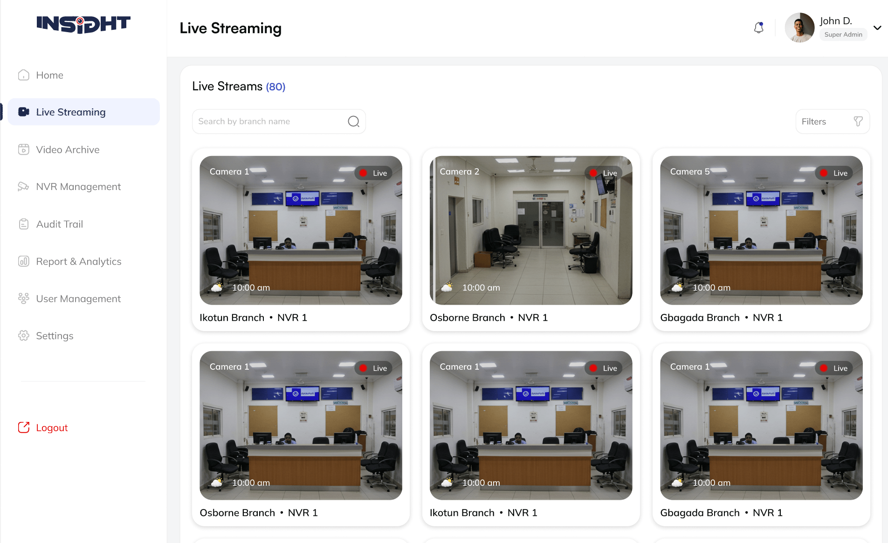
Task: Open the NVR Management menu item
Action: [78, 187]
